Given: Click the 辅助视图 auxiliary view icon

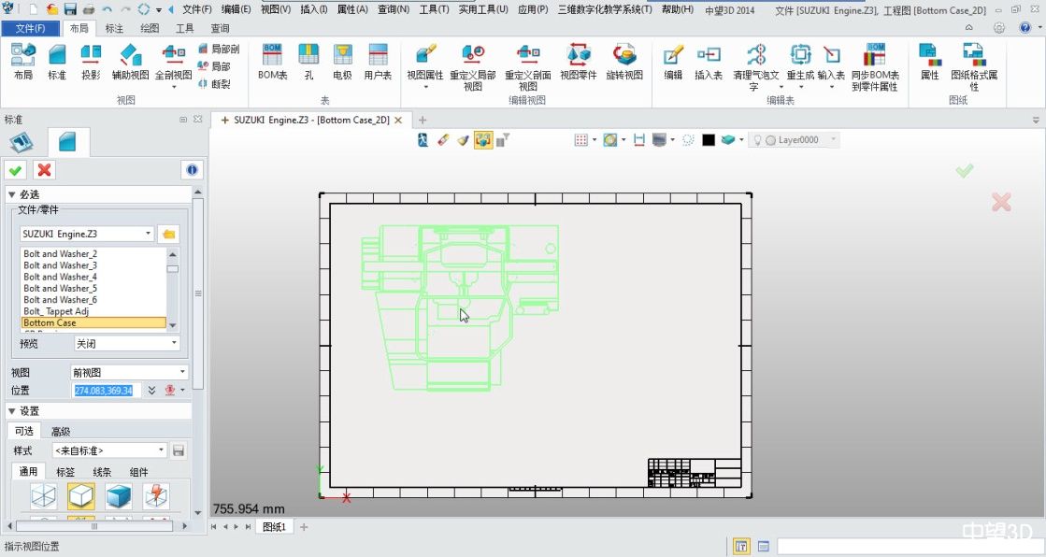Looking at the screenshot, I should 130,58.
